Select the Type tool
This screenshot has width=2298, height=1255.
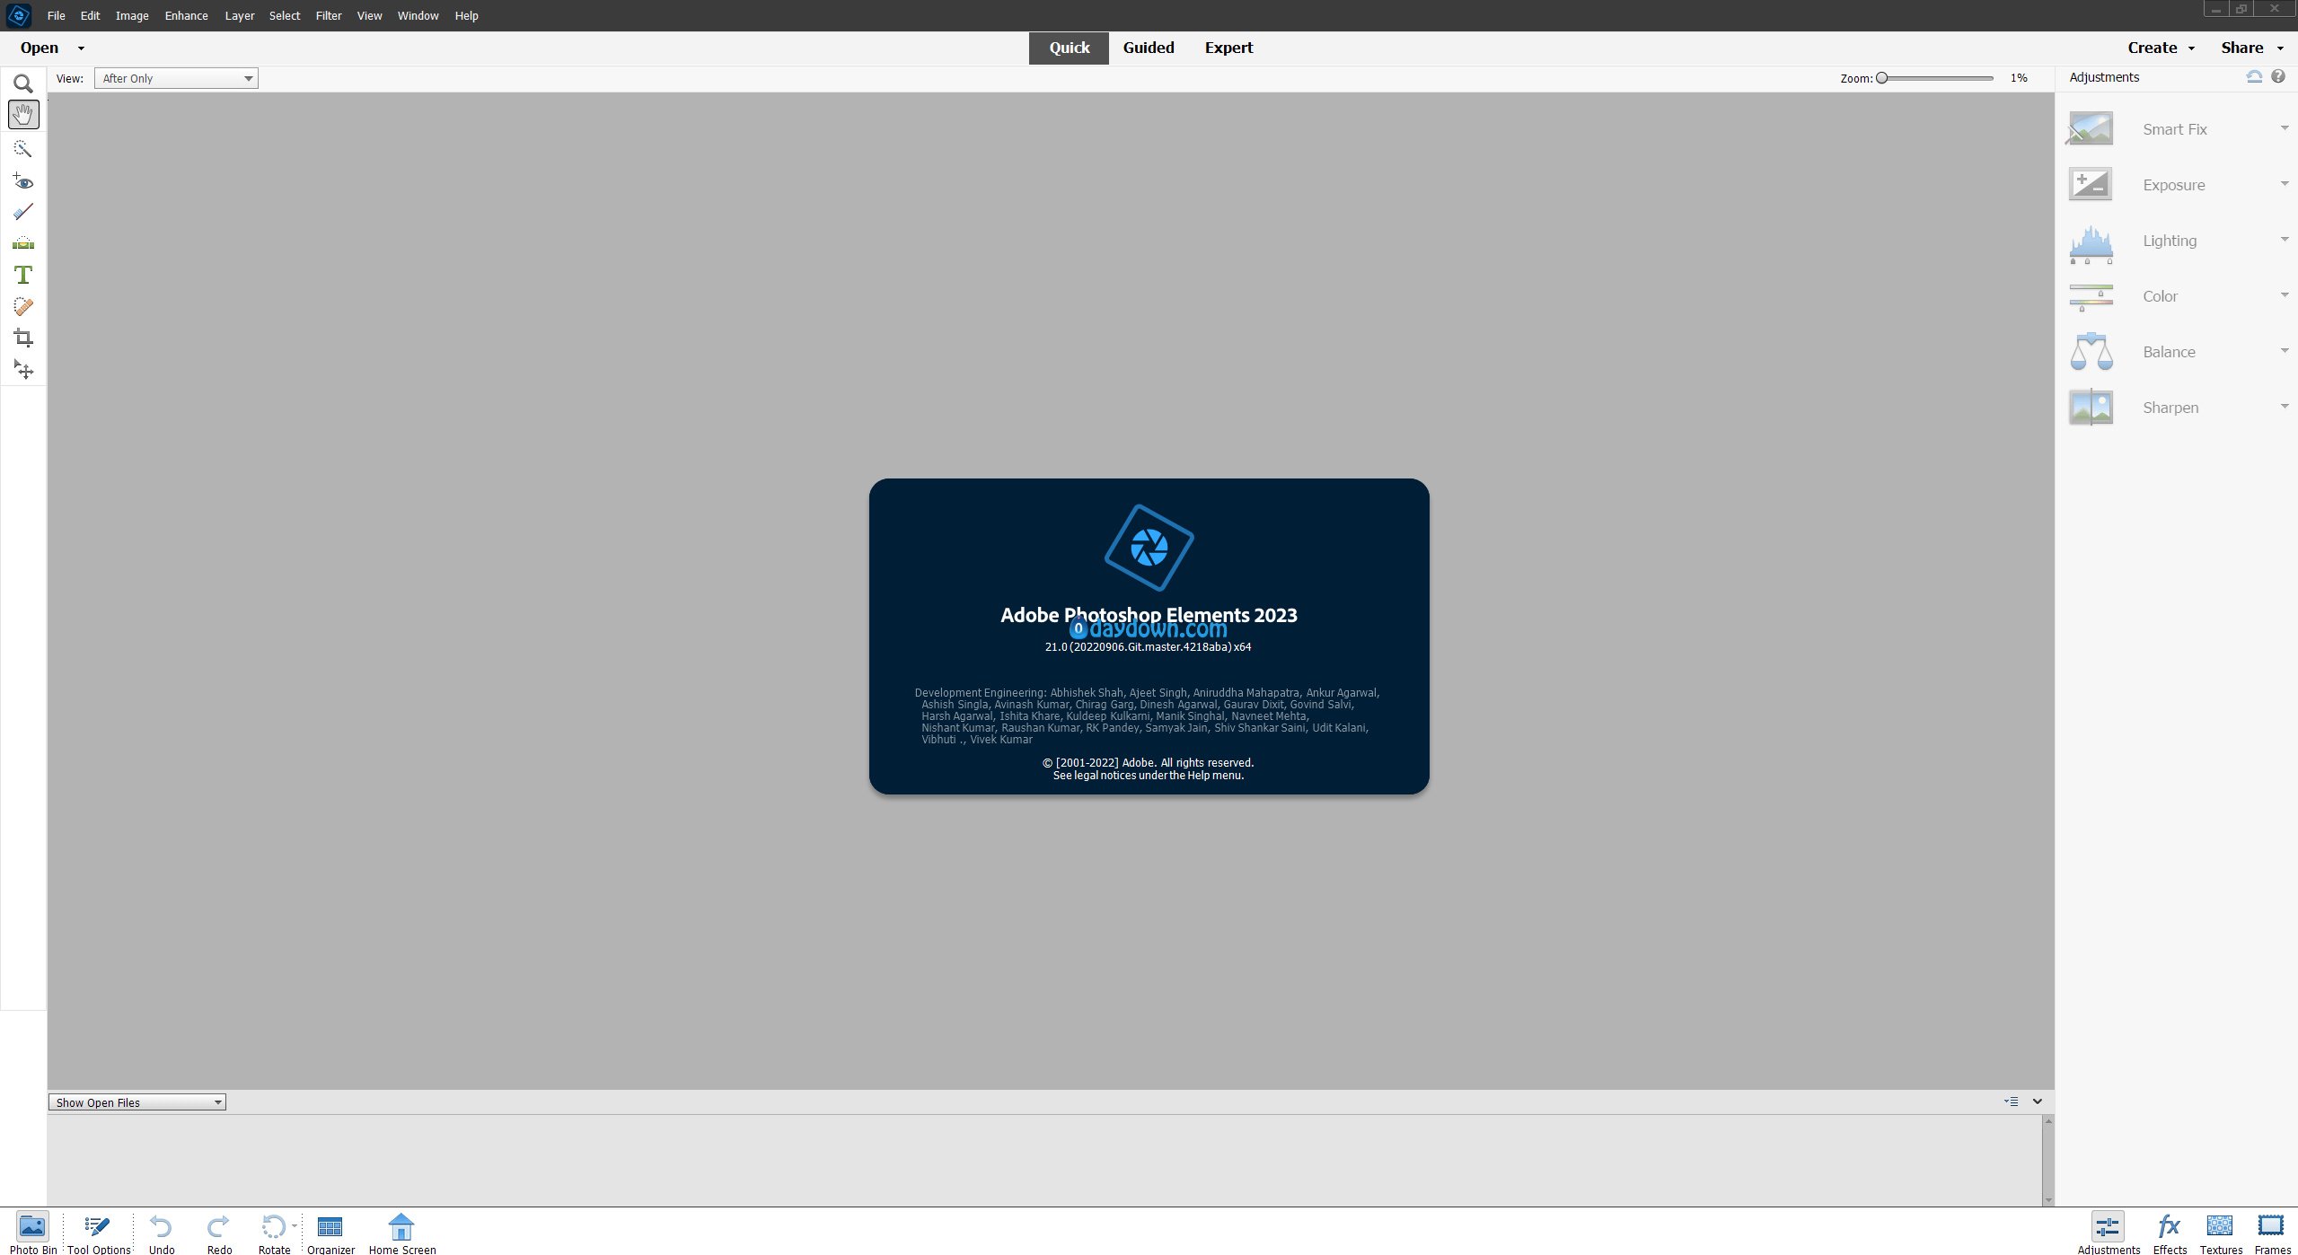23,275
